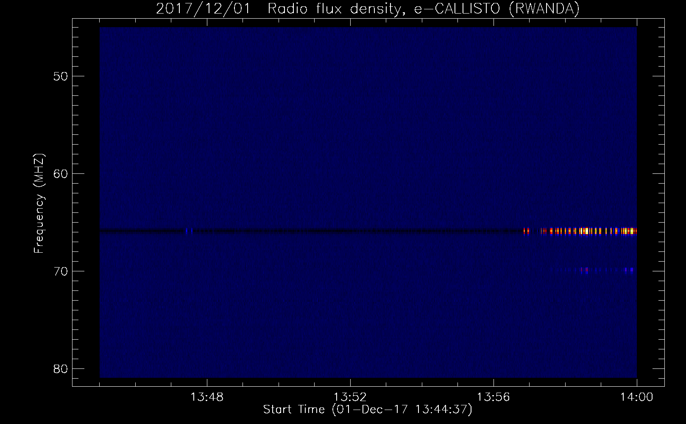Click the 50 frequency tick label
686x424 pixels.
[61, 76]
